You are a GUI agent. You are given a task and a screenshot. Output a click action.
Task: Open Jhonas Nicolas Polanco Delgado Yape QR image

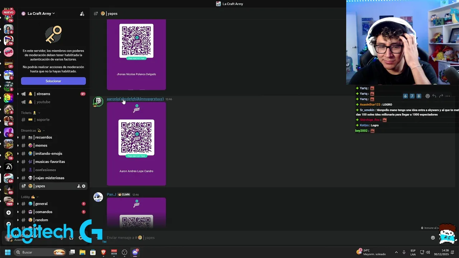coord(136,54)
